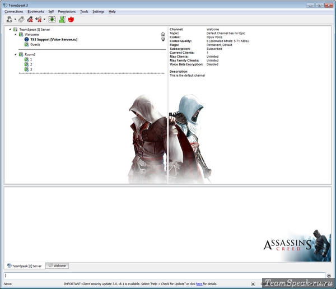Open the Permissions menu

click(x=67, y=12)
